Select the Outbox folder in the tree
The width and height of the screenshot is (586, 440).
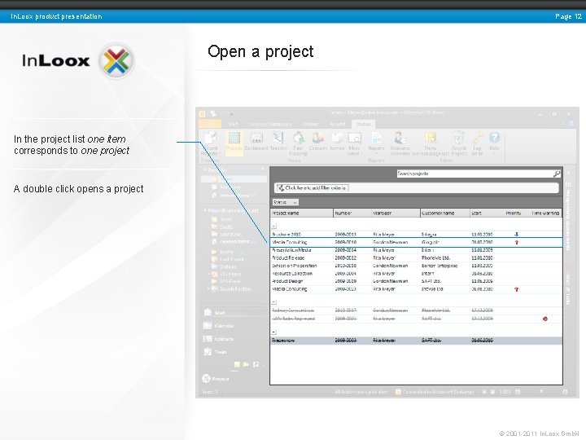[x=225, y=266]
